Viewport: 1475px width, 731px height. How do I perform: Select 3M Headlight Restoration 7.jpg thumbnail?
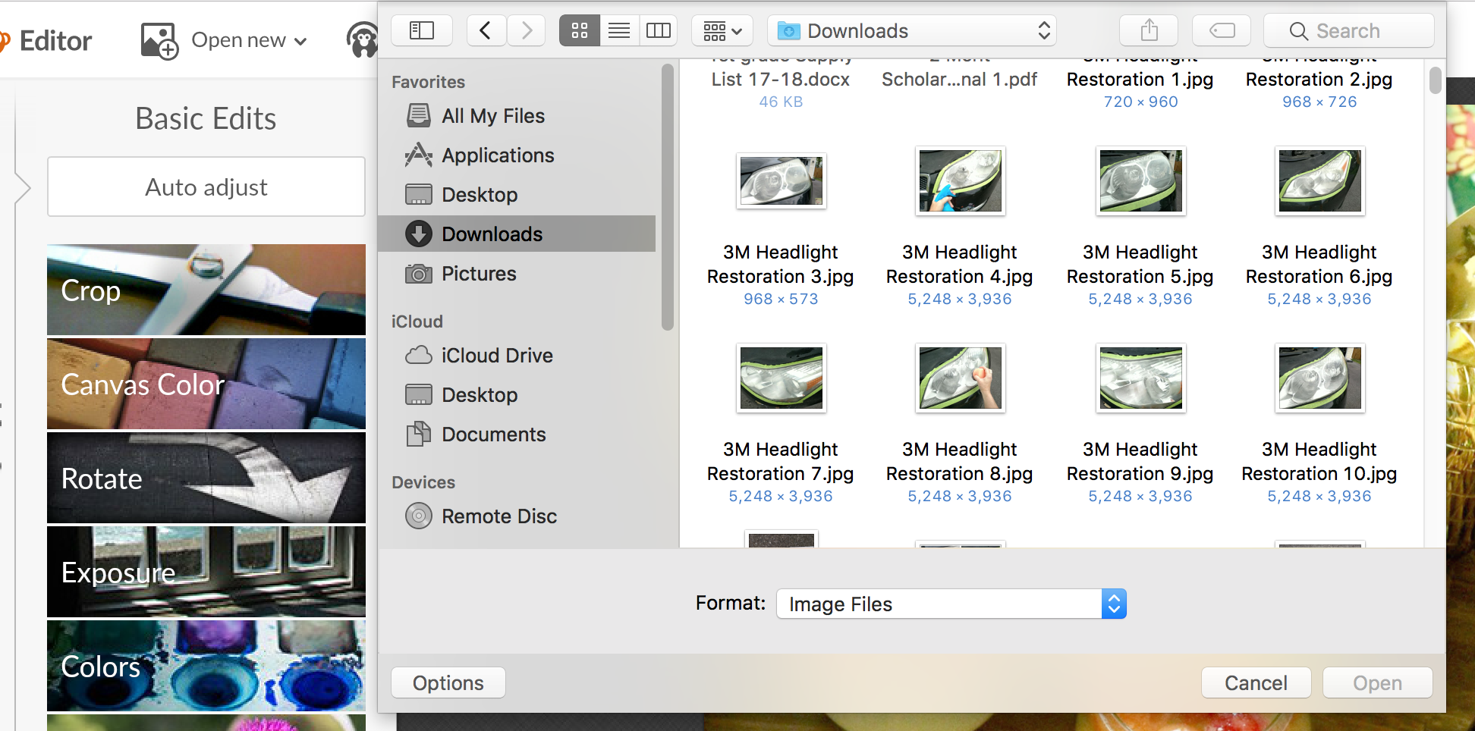coord(781,378)
